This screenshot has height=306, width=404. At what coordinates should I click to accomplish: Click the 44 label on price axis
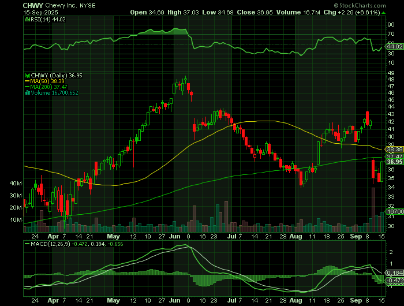pos(391,107)
